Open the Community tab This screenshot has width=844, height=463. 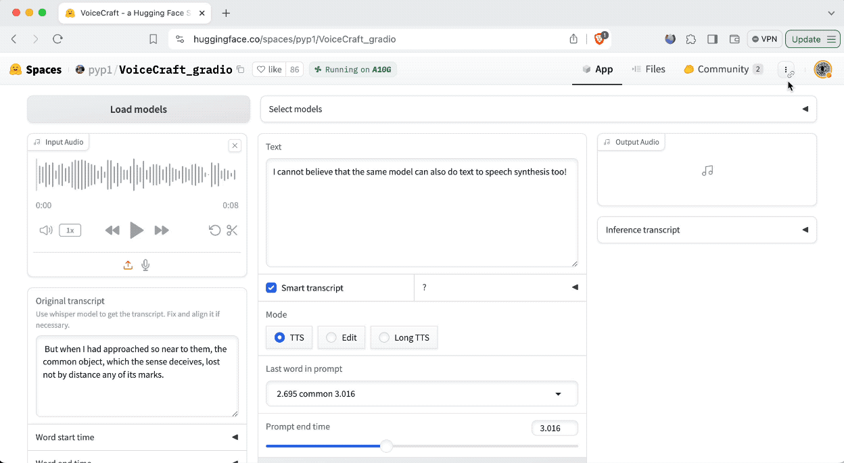[722, 69]
